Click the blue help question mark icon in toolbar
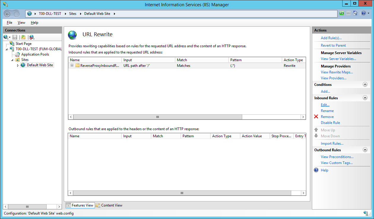The width and height of the screenshot is (374, 219). tap(363, 13)
